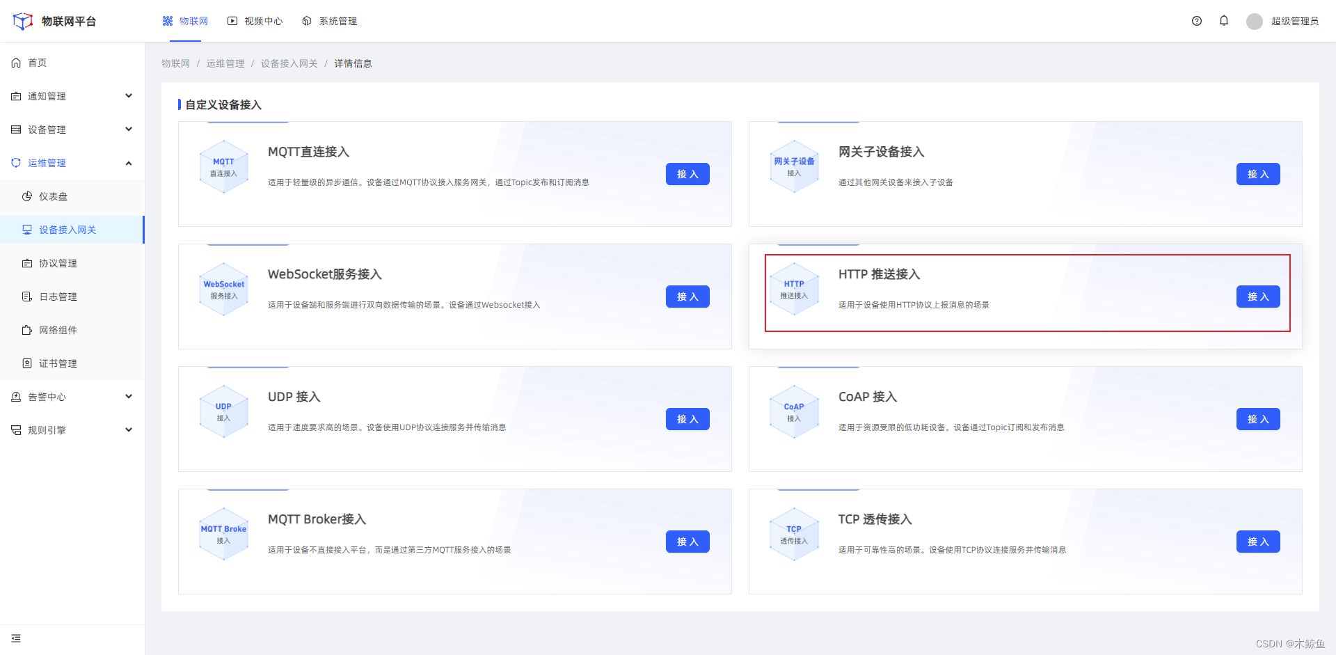The image size is (1336, 655).
Task: Click the HTTP 推送接入 hexagon icon
Action: (x=794, y=290)
